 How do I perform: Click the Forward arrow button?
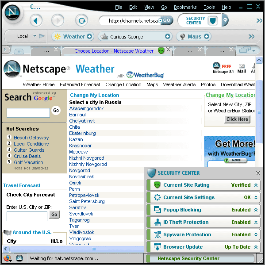(x=58, y=21)
